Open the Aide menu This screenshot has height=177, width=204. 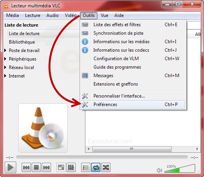coord(119,15)
